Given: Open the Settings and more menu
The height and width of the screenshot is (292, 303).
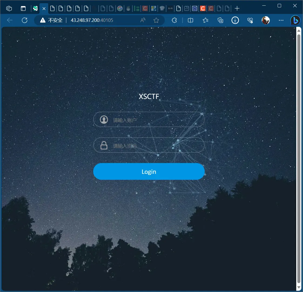Looking at the screenshot, I should click(281, 20).
